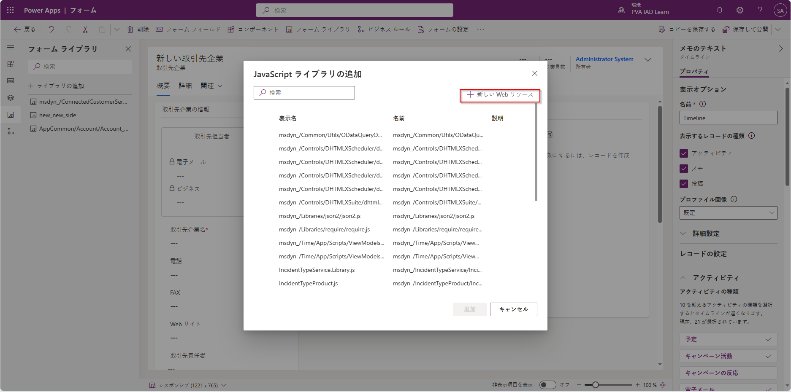
Task: Click the undo icon in the toolbar
Action: coord(51,30)
